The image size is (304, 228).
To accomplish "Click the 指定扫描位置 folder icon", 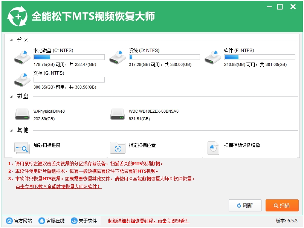I will pos(118,148).
